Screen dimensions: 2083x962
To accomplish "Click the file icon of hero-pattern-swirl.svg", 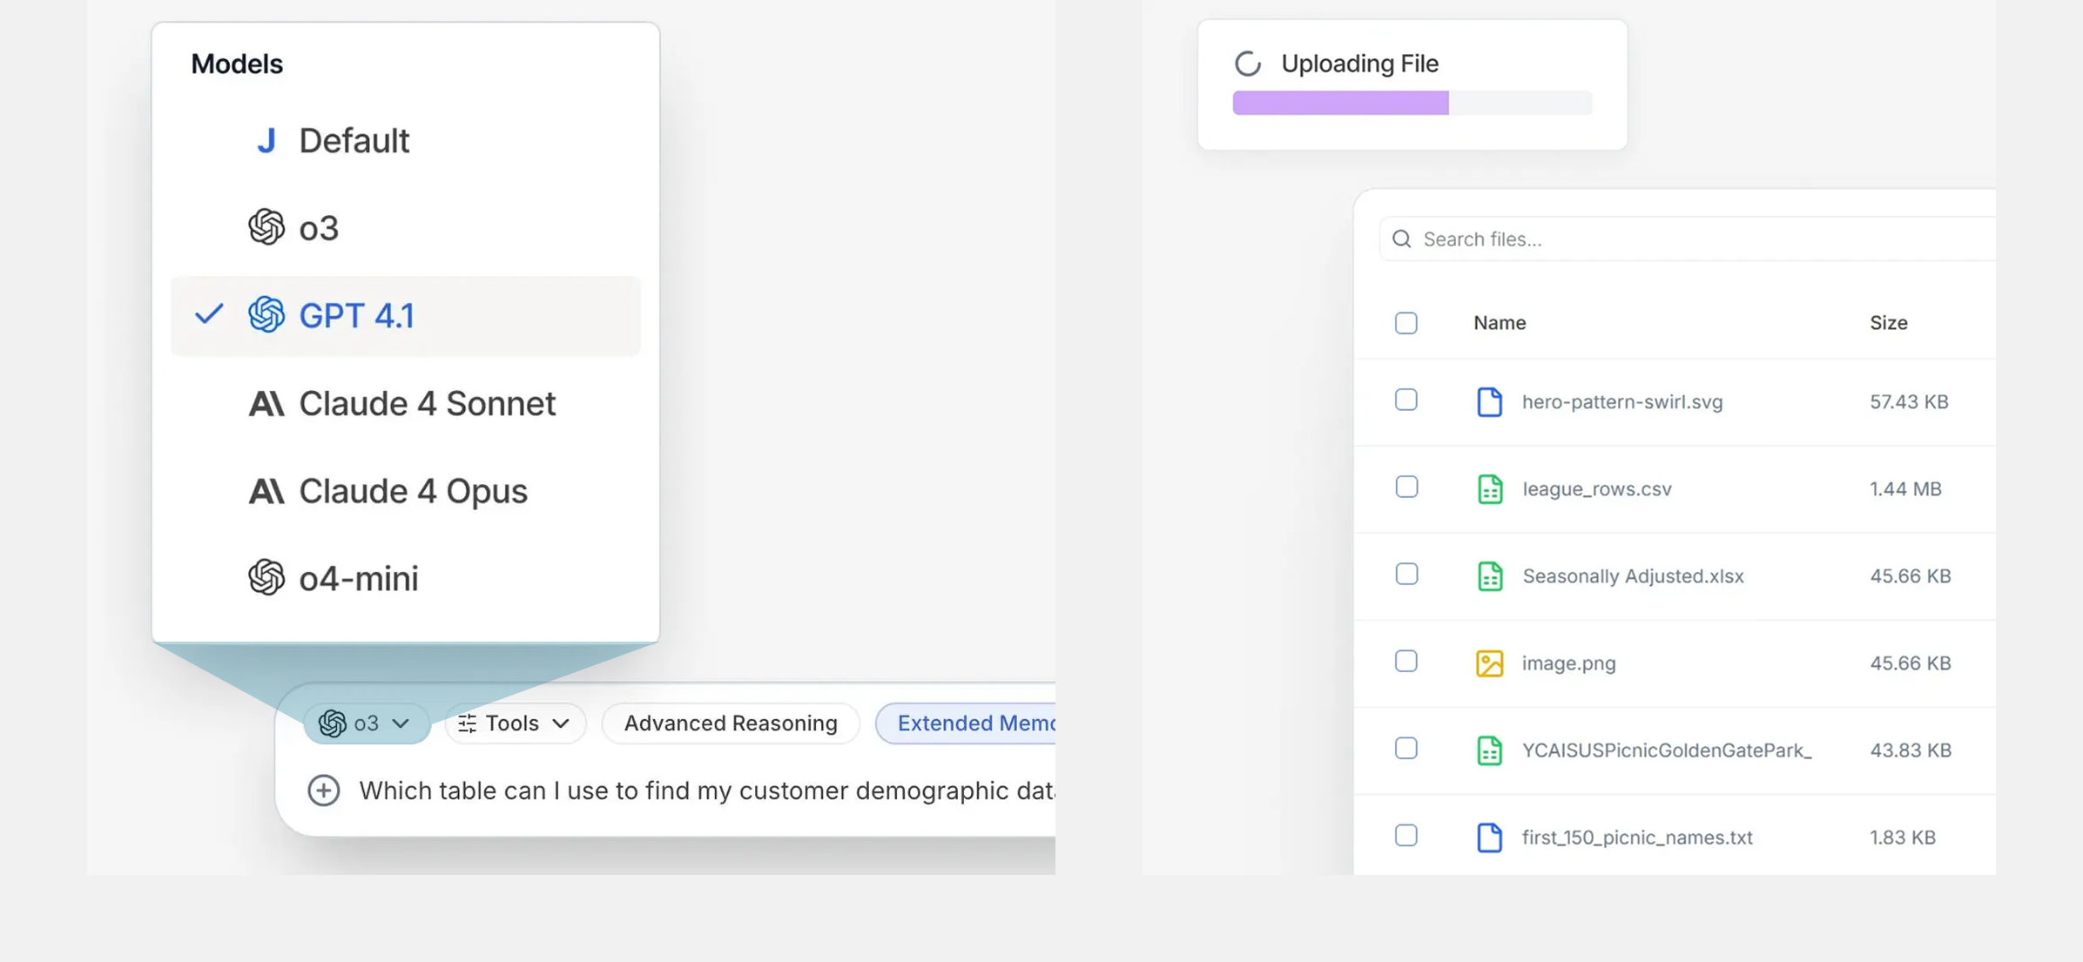I will tap(1490, 401).
